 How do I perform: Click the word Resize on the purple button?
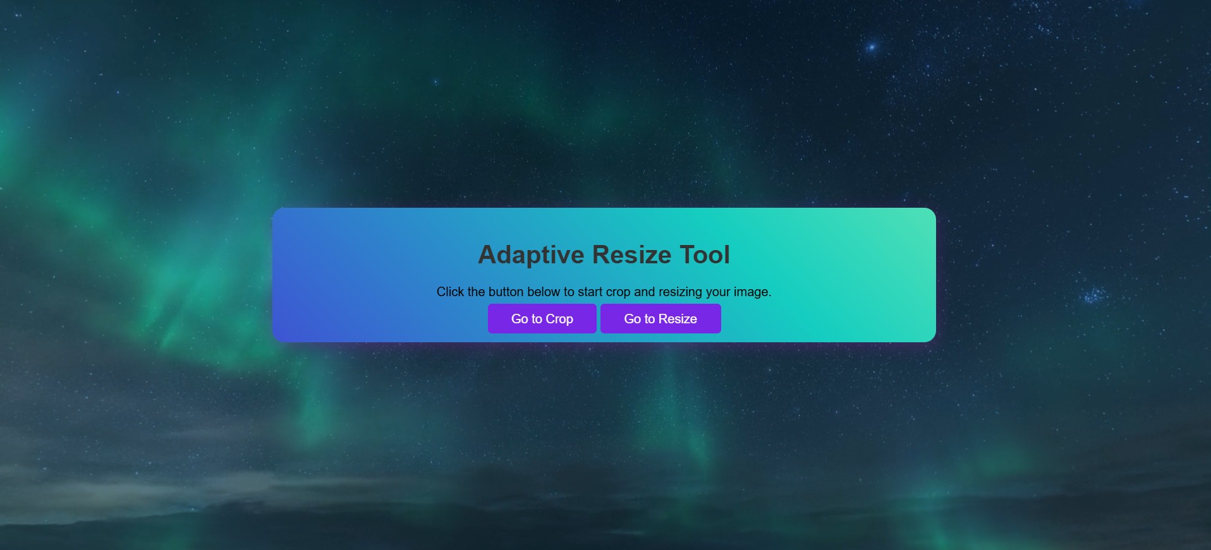coord(678,319)
